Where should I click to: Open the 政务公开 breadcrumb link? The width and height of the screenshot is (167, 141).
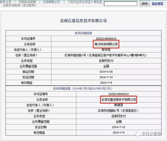tap(6, 2)
